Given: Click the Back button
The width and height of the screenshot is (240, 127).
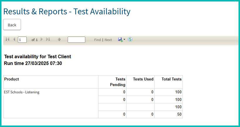Looking at the screenshot, I should point(12,25).
